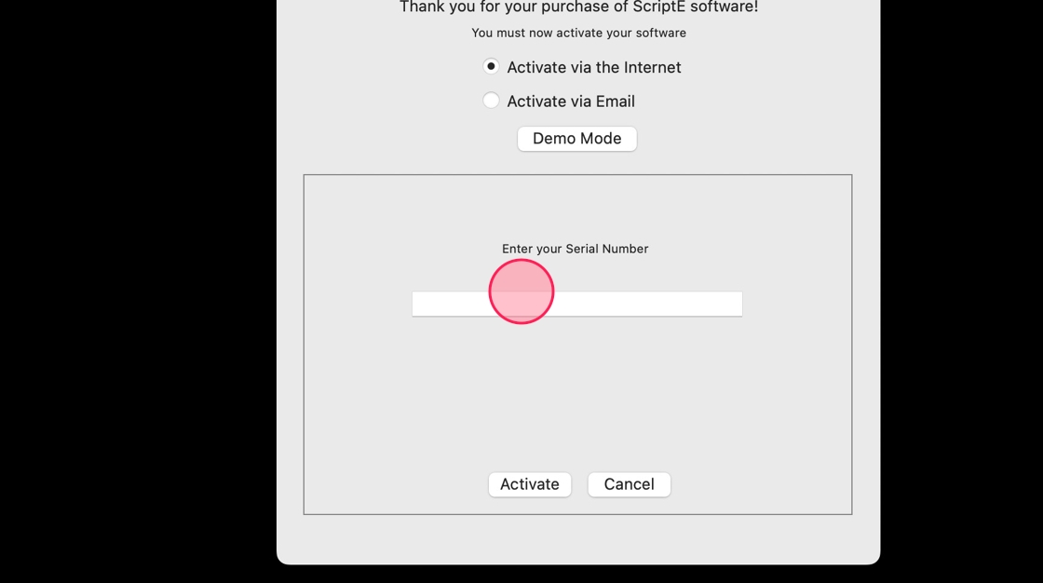Focus the Serial Number input field
Viewport: 1043px width, 583px height.
coord(576,305)
